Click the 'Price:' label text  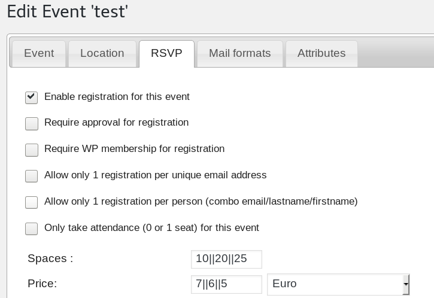click(x=43, y=284)
